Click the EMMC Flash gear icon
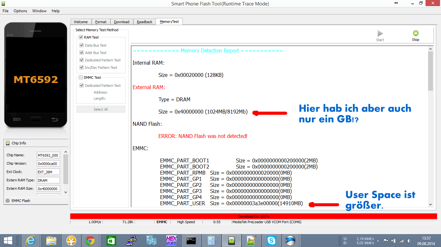Viewport: 441px width, 247px height. point(8,200)
